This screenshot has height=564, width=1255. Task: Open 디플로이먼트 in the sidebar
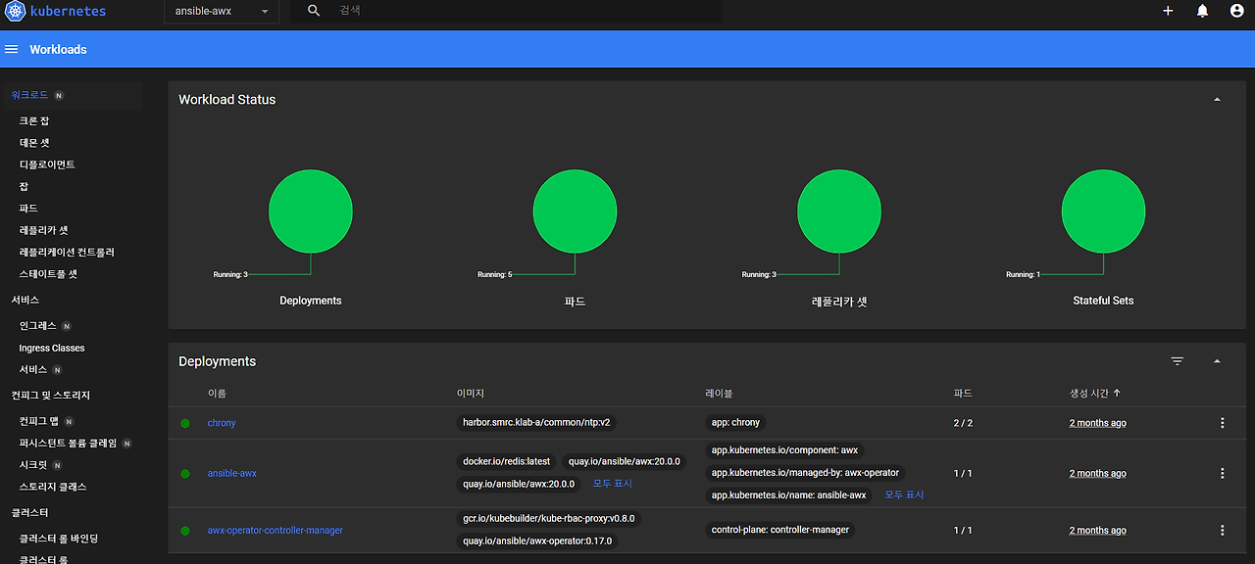click(x=47, y=164)
